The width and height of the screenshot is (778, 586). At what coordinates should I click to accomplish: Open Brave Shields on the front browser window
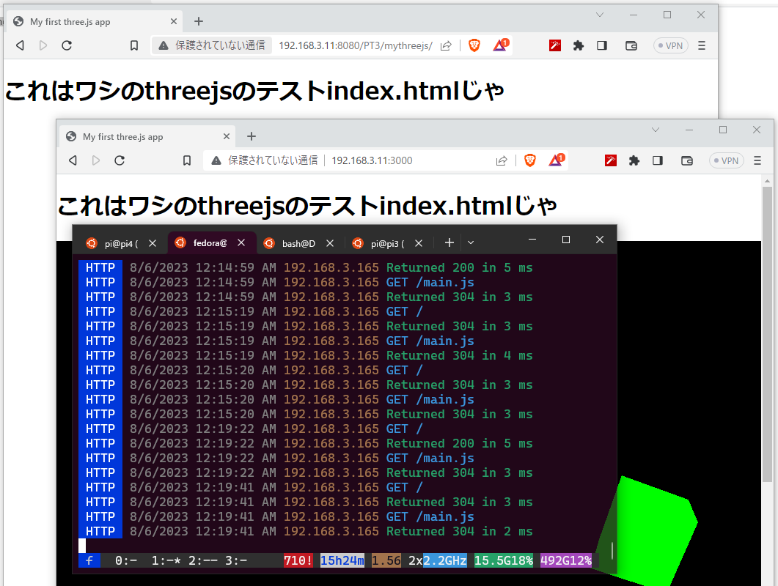[x=529, y=160]
